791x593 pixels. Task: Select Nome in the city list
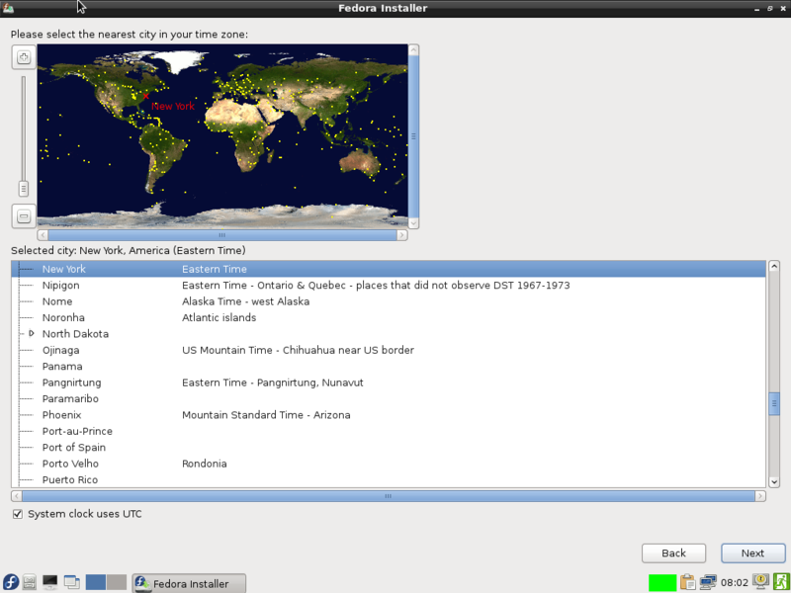(x=388, y=301)
